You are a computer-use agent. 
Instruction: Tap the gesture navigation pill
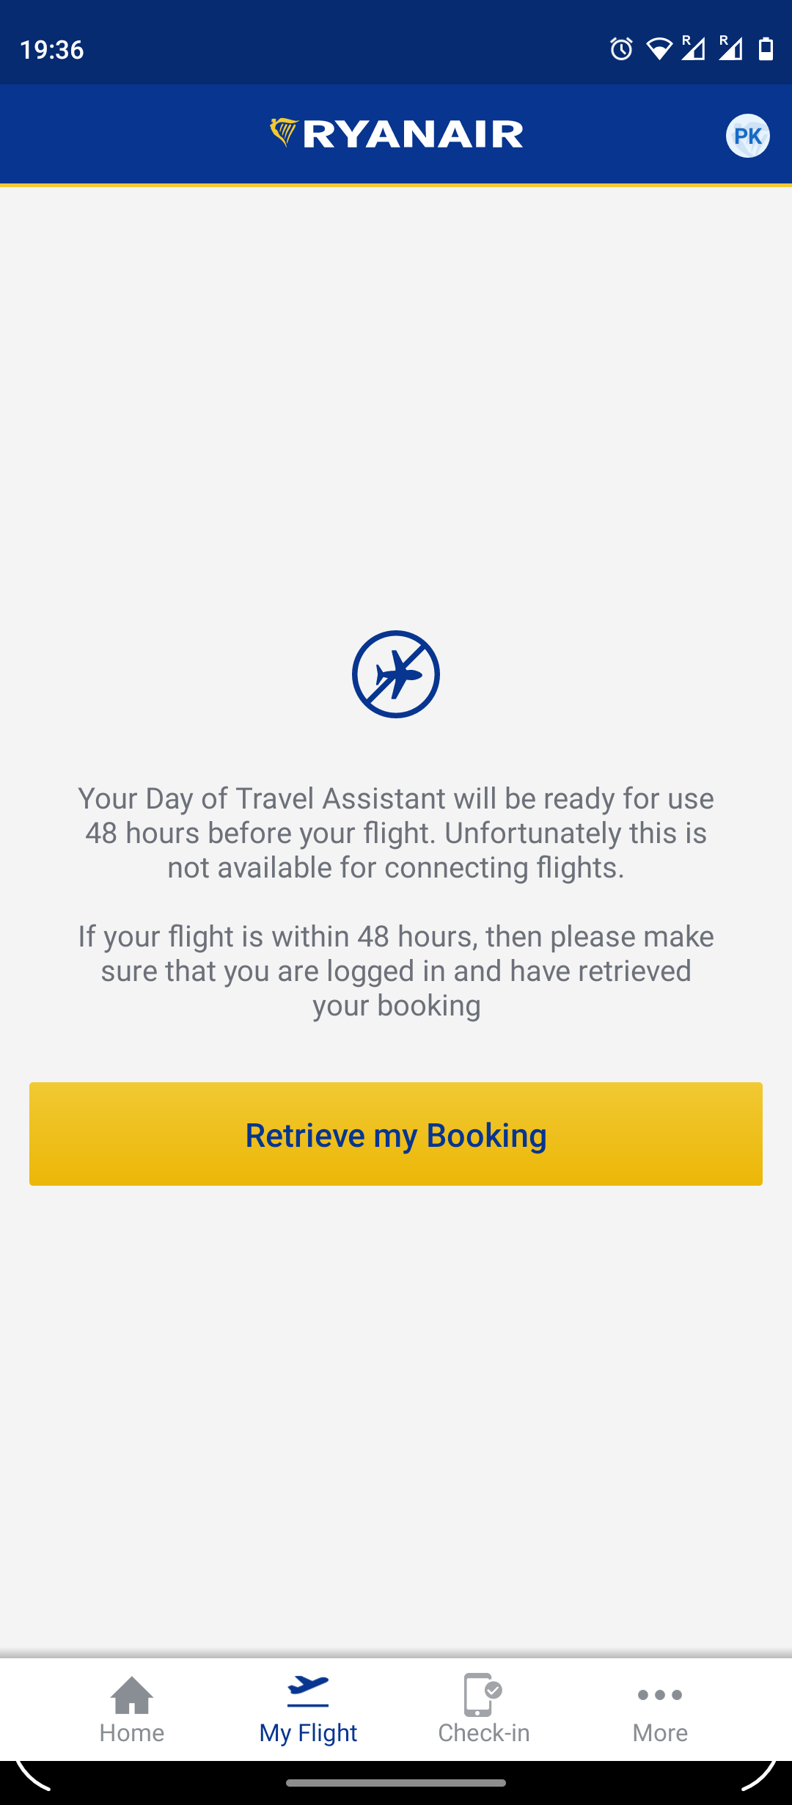point(396,1783)
